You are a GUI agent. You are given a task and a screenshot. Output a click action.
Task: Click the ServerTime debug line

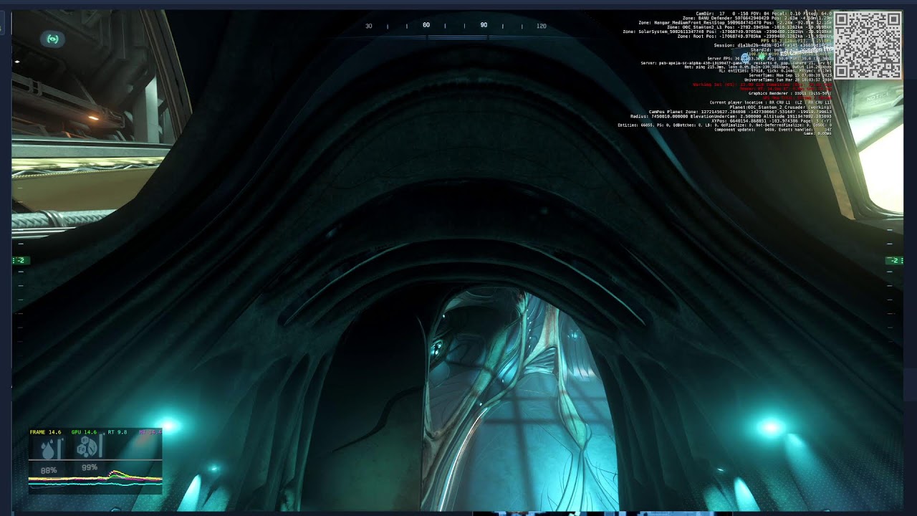[x=789, y=75]
